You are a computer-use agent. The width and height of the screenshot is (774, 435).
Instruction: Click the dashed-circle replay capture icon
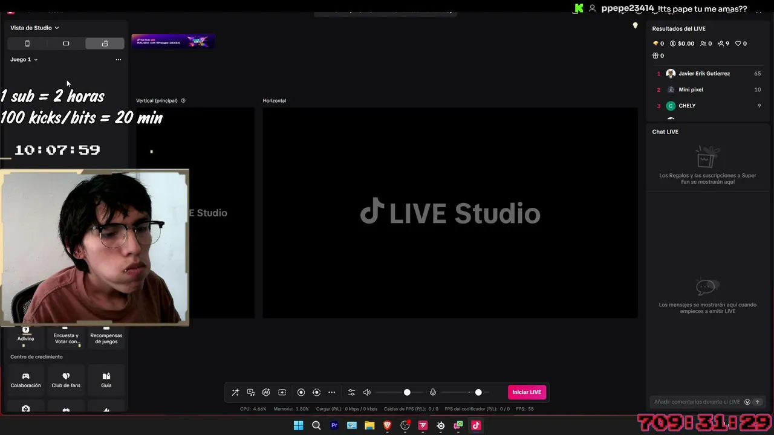point(316,392)
